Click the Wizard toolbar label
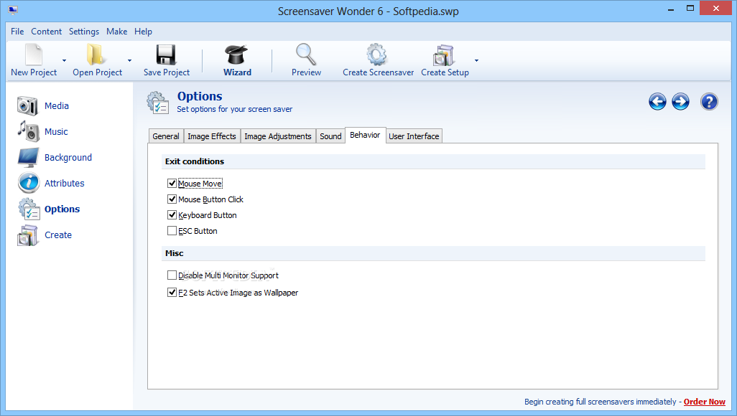The height and width of the screenshot is (416, 737). point(237,72)
